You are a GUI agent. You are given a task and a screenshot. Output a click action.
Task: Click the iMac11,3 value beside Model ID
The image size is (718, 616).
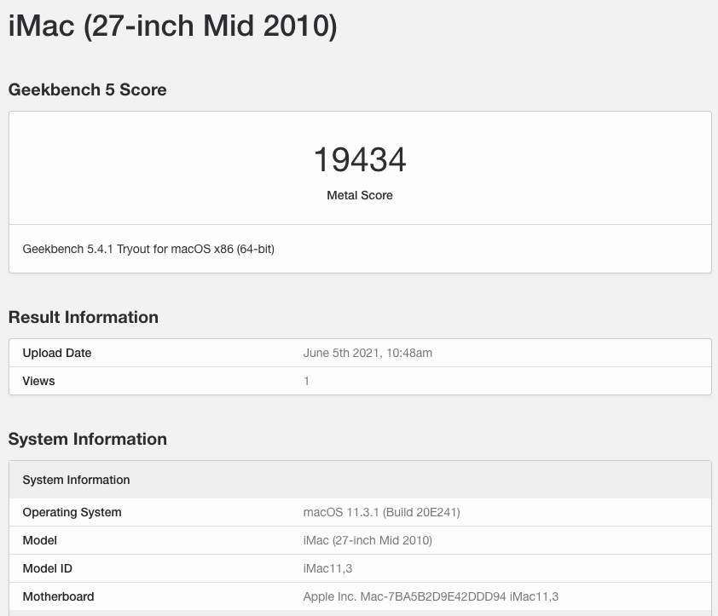point(328,568)
